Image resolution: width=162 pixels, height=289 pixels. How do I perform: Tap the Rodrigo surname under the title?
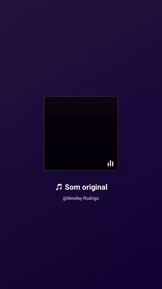(x=91, y=198)
